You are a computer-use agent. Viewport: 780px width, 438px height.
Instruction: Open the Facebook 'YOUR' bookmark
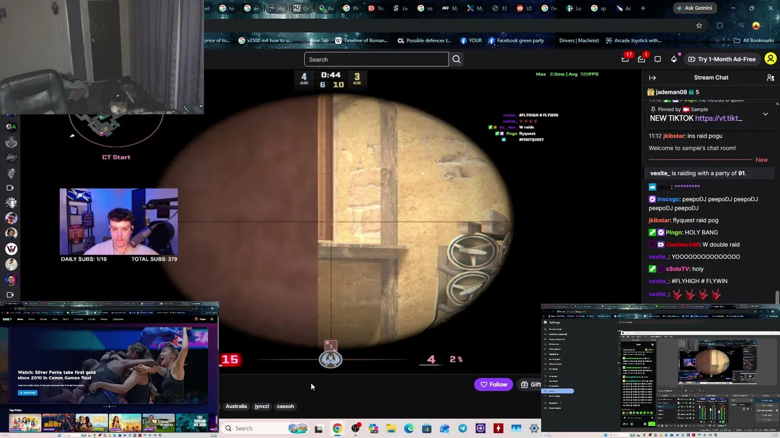tap(471, 41)
